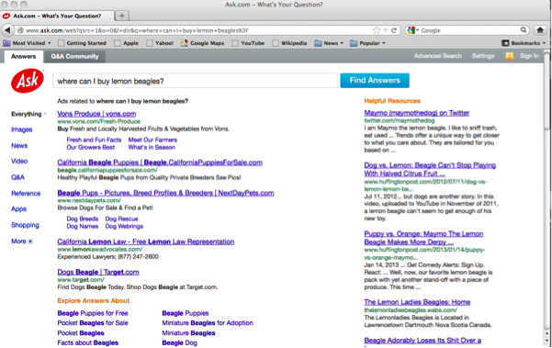Open Puppy vs. Orange article link
This screenshot has height=348, width=552.
(x=423, y=238)
